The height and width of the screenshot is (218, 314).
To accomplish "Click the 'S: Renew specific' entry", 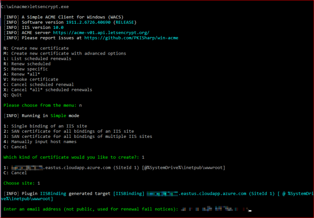I will click(x=27, y=69).
